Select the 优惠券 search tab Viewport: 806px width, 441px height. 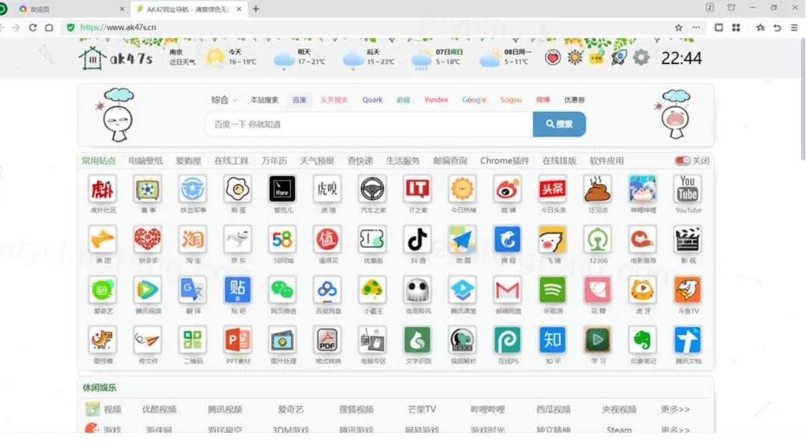[574, 100]
